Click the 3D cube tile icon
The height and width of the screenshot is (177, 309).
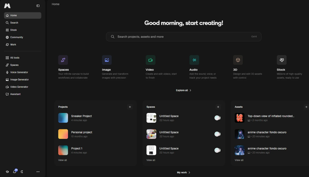238,60
